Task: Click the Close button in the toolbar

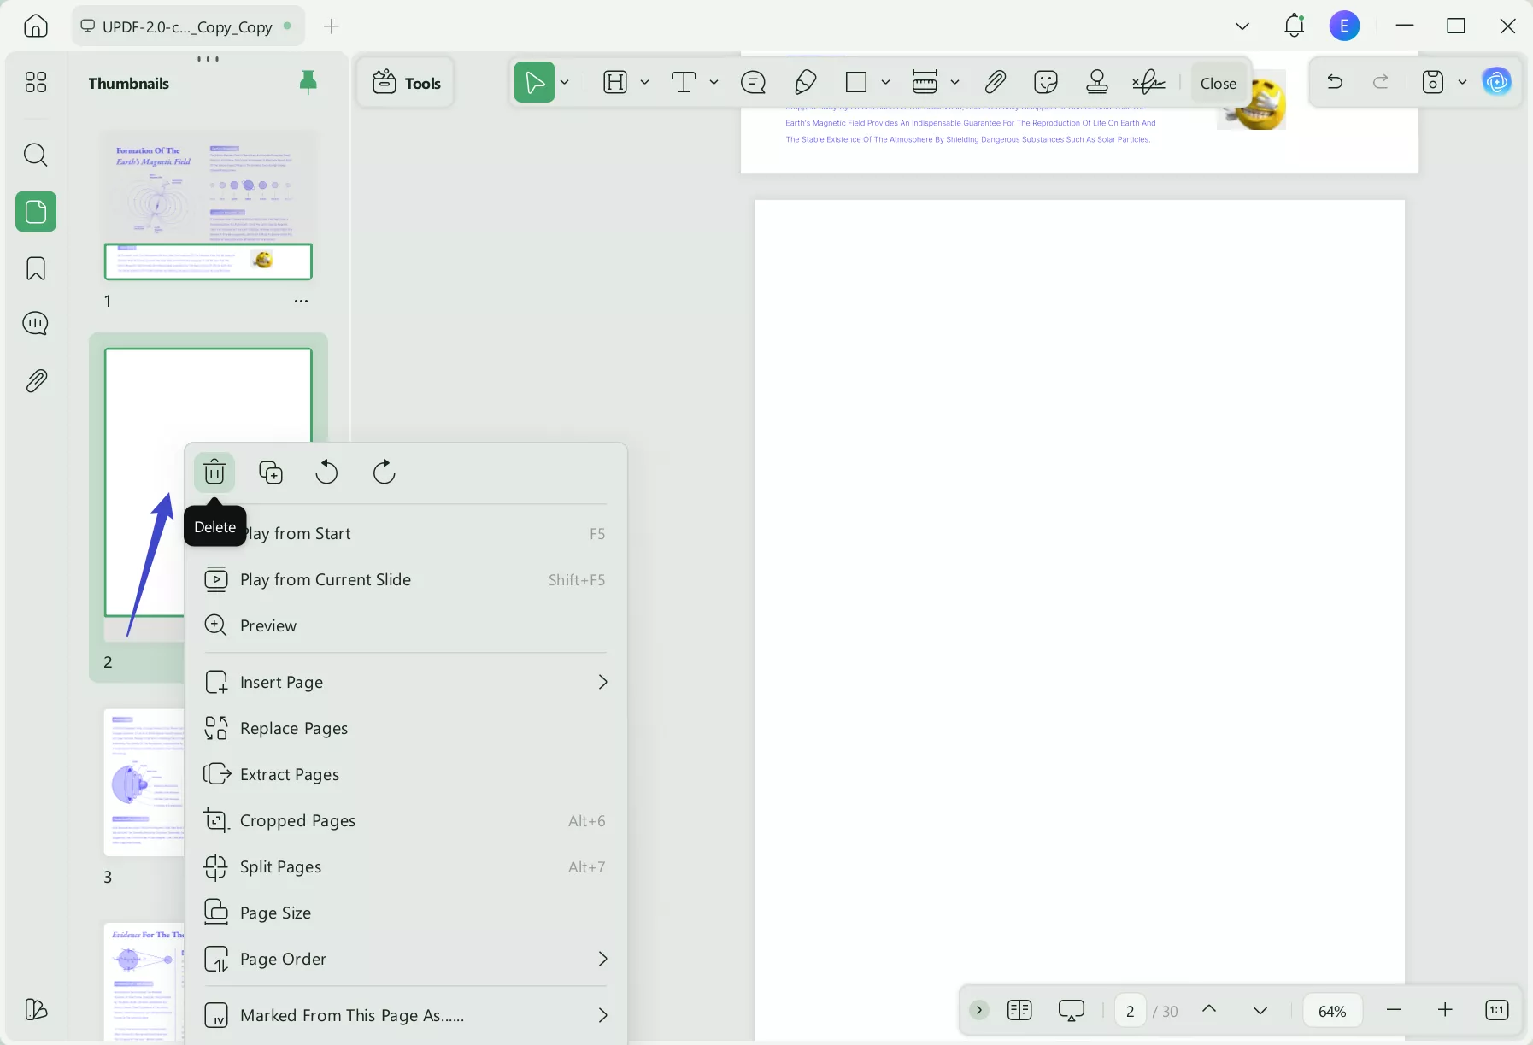Action: [x=1217, y=82]
